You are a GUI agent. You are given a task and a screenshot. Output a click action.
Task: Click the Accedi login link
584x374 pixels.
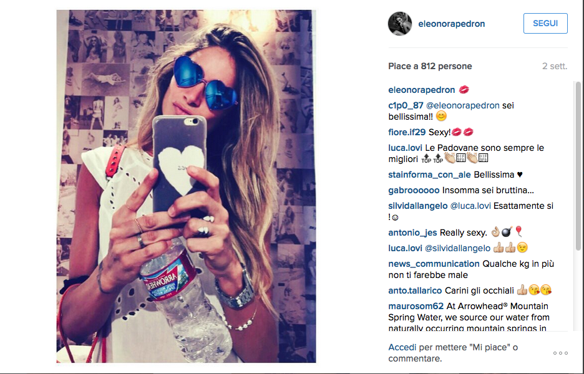402,347
